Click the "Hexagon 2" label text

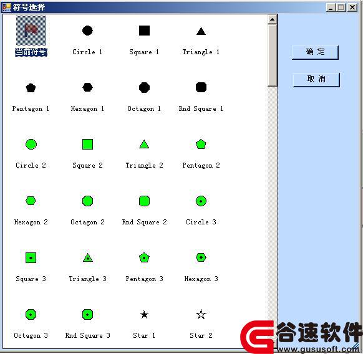tap(31, 222)
